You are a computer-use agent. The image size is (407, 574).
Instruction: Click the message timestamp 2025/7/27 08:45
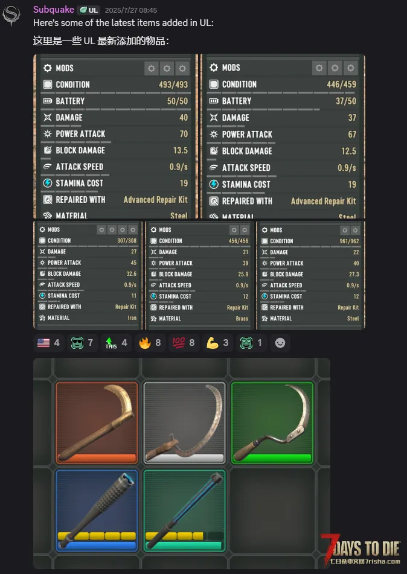[x=131, y=10]
